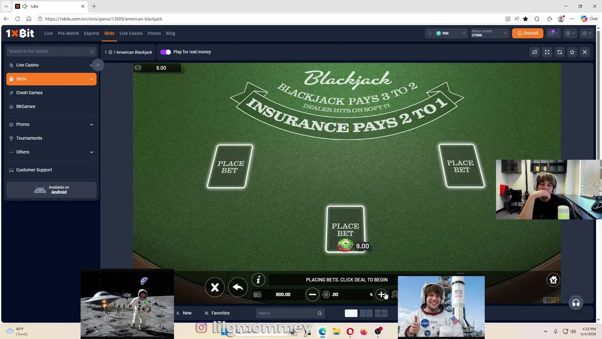Open new browser tab

click(94, 6)
